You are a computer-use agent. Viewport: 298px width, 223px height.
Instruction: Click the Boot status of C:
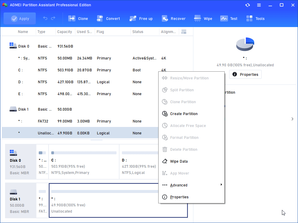pyautogui.click(x=137, y=70)
